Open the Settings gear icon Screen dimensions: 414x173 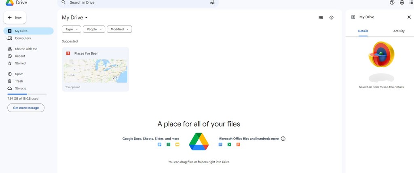pyautogui.click(x=402, y=2)
